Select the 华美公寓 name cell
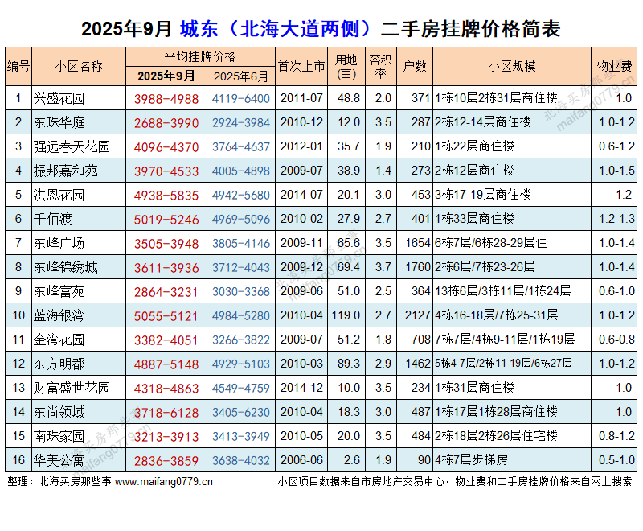 79,460
